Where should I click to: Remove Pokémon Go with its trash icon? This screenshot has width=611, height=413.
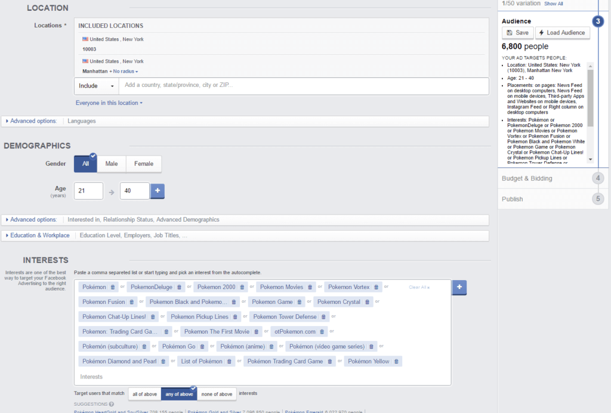click(x=202, y=346)
